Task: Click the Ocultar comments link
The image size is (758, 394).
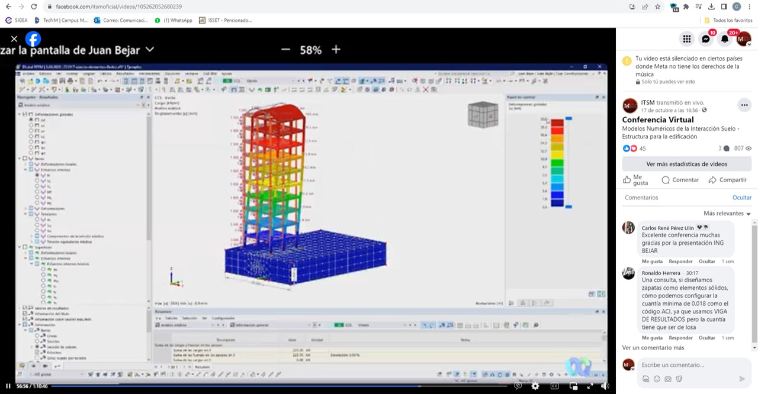Action: (742, 198)
